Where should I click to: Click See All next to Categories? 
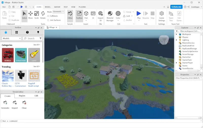point(36,45)
